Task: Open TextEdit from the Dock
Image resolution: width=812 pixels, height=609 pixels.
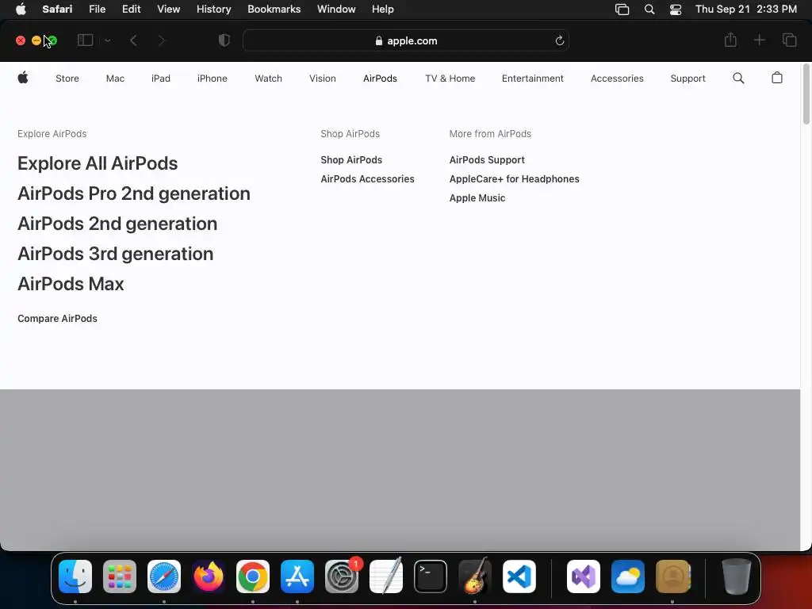Action: [386, 576]
